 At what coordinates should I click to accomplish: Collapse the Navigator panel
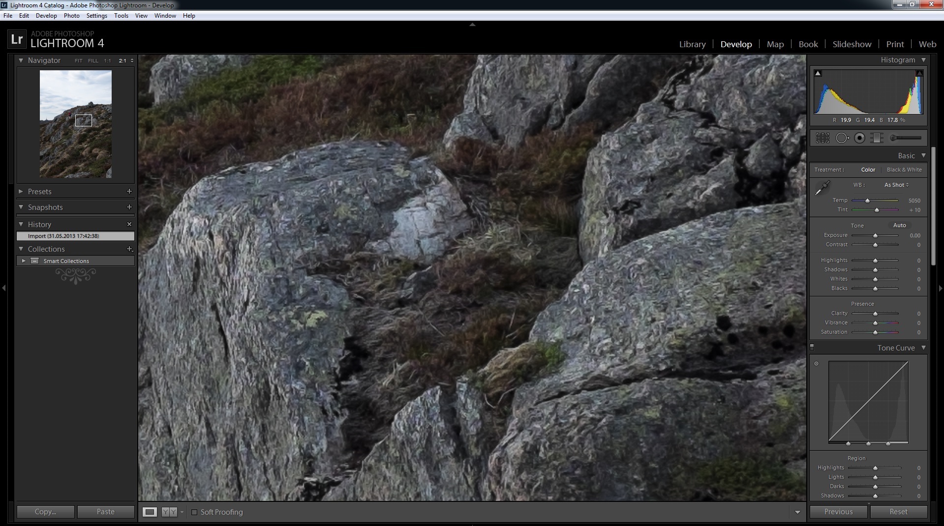tap(21, 60)
